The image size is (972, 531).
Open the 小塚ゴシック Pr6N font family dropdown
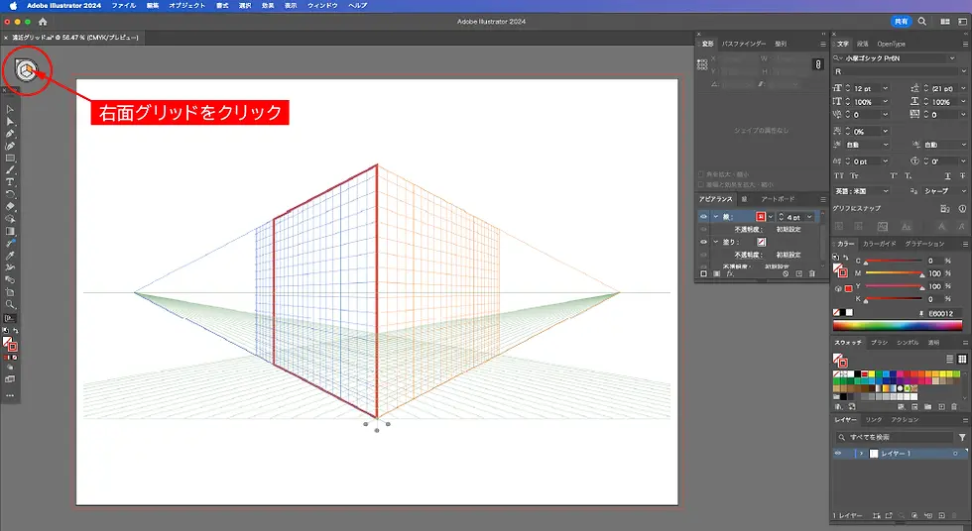(x=950, y=58)
